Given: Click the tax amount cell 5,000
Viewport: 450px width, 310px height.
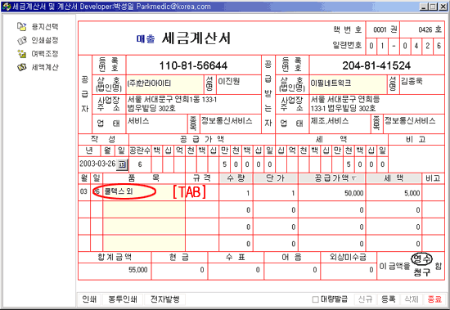Looking at the screenshot, I should tap(394, 193).
